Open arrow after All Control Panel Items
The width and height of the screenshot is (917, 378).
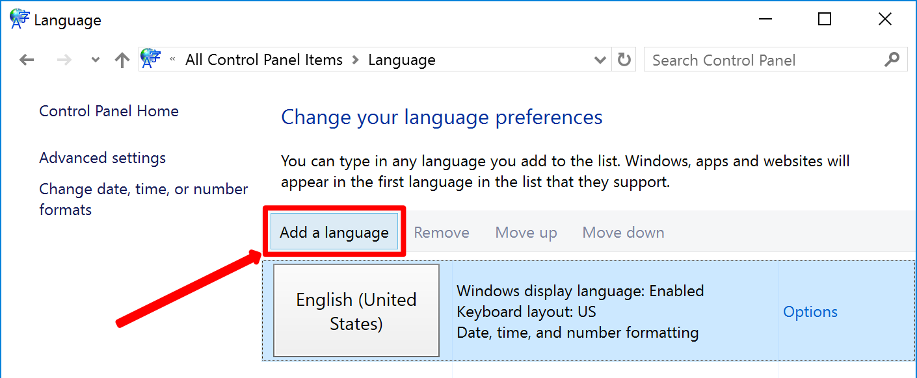(355, 60)
